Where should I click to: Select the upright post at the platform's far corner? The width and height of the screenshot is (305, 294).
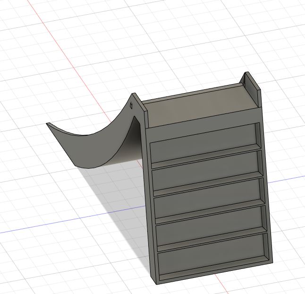251,89
